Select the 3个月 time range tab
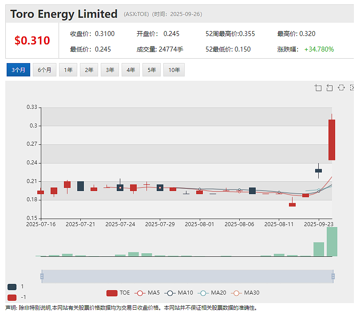This screenshot has height=319, width=360. [18, 70]
